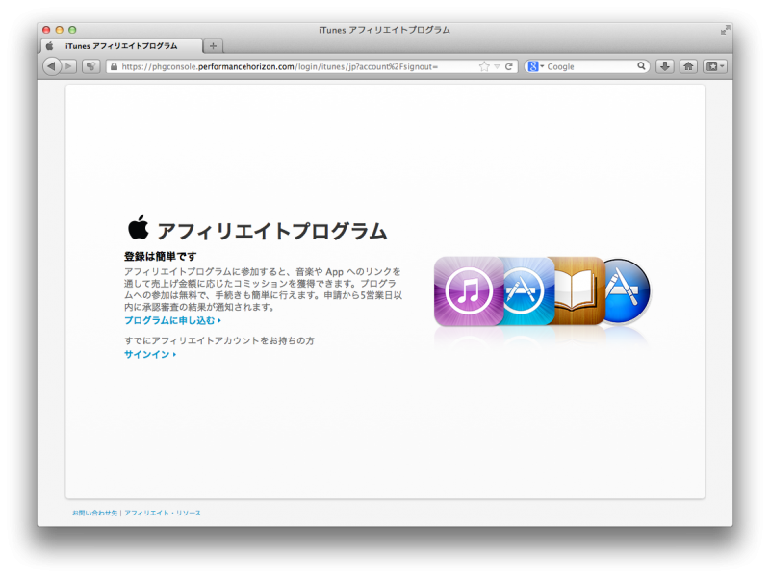The image size is (770, 578).
Task: Minimize the window with the yellow button
Action: tap(60, 30)
